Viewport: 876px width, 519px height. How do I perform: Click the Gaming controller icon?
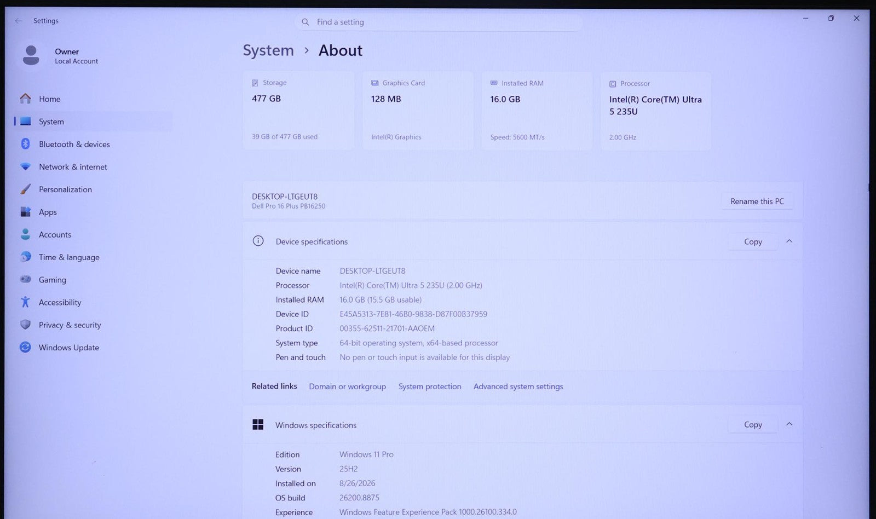pos(25,279)
